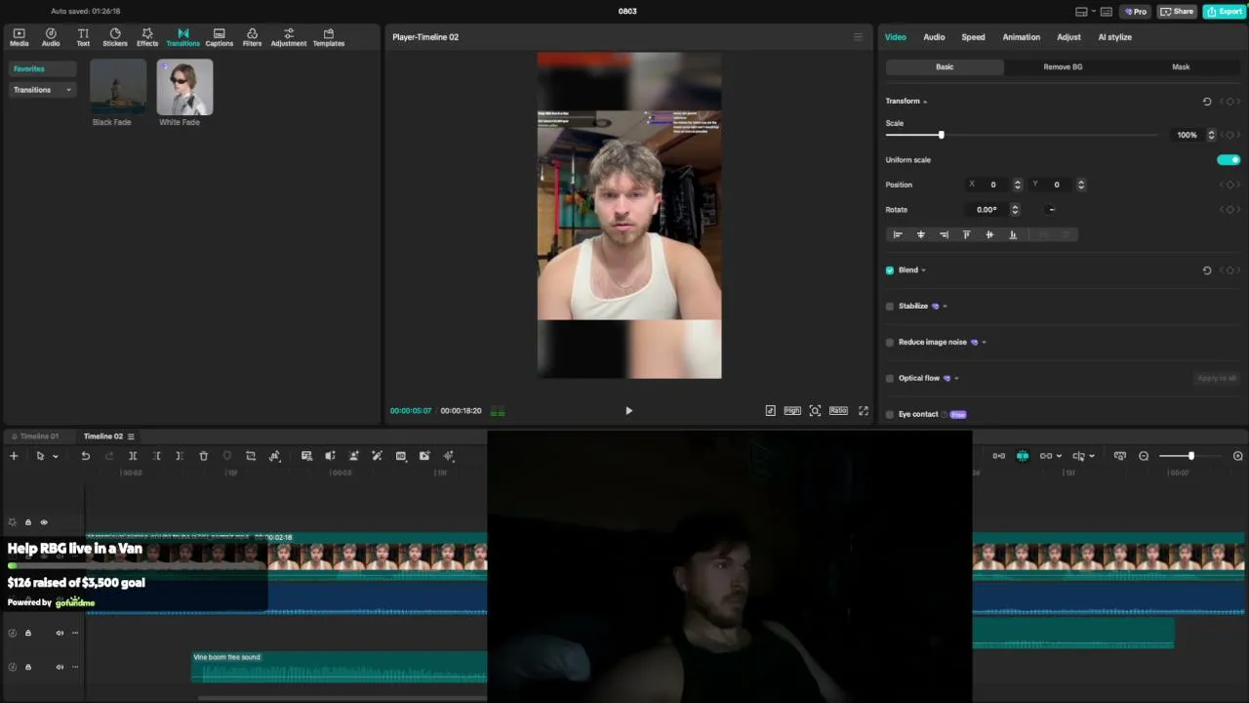Split the clip at the playhead
Screen dimensions: 1249x703
(x=133, y=456)
